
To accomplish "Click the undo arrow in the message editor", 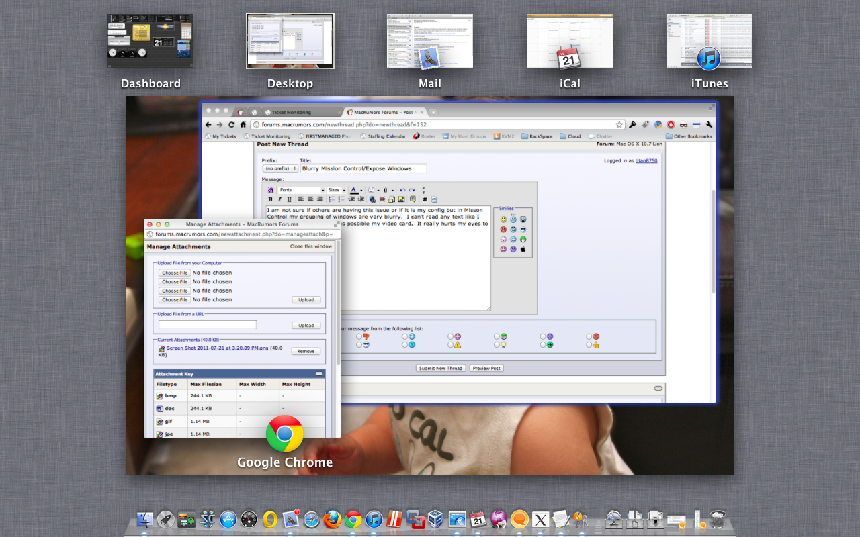I will (402, 190).
